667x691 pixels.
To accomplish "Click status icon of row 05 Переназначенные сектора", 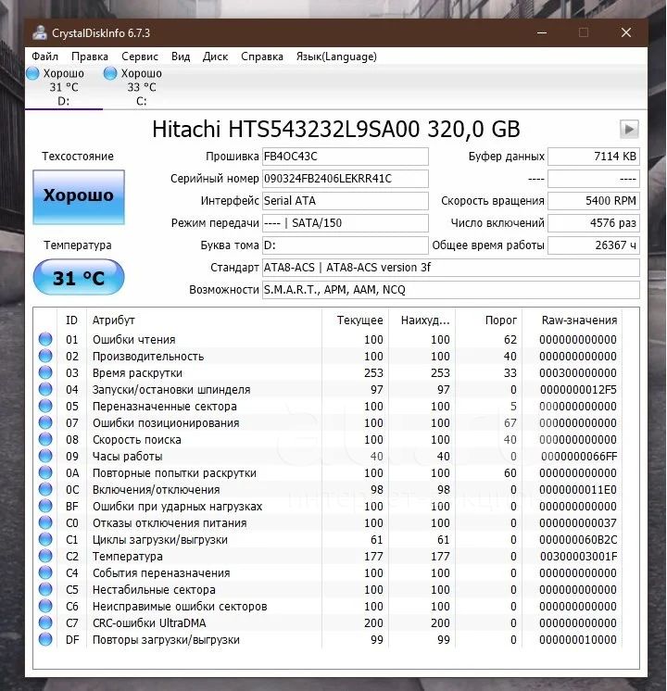I will tap(45, 406).
